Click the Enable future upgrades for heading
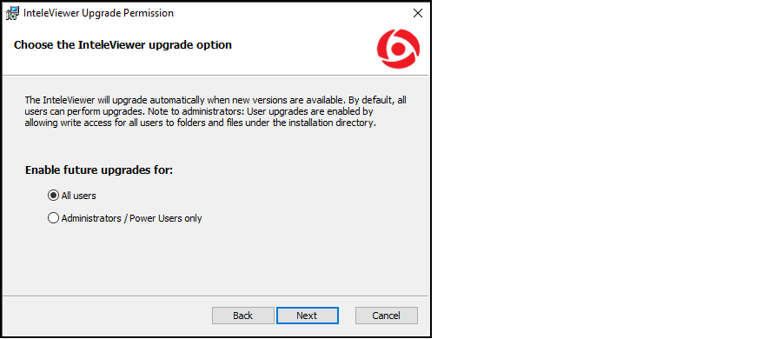 (99, 169)
